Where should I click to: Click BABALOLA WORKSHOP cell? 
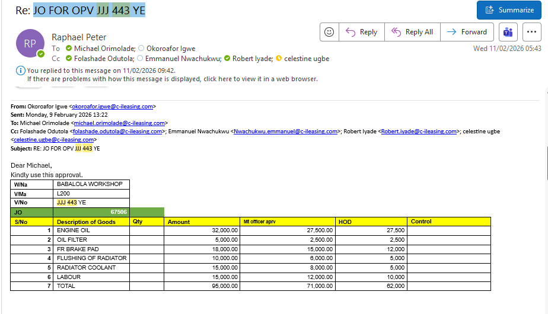91,184
